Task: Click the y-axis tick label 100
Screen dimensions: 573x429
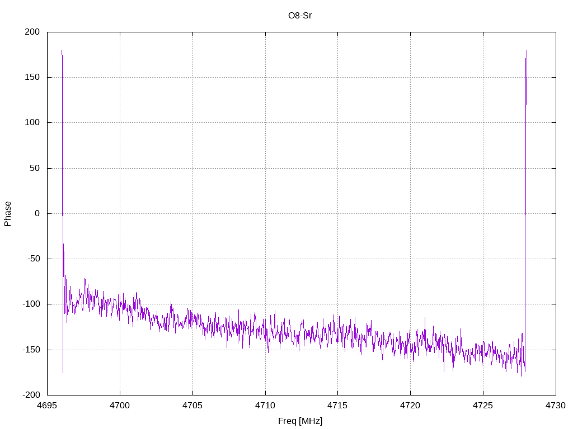Action: coord(32,122)
